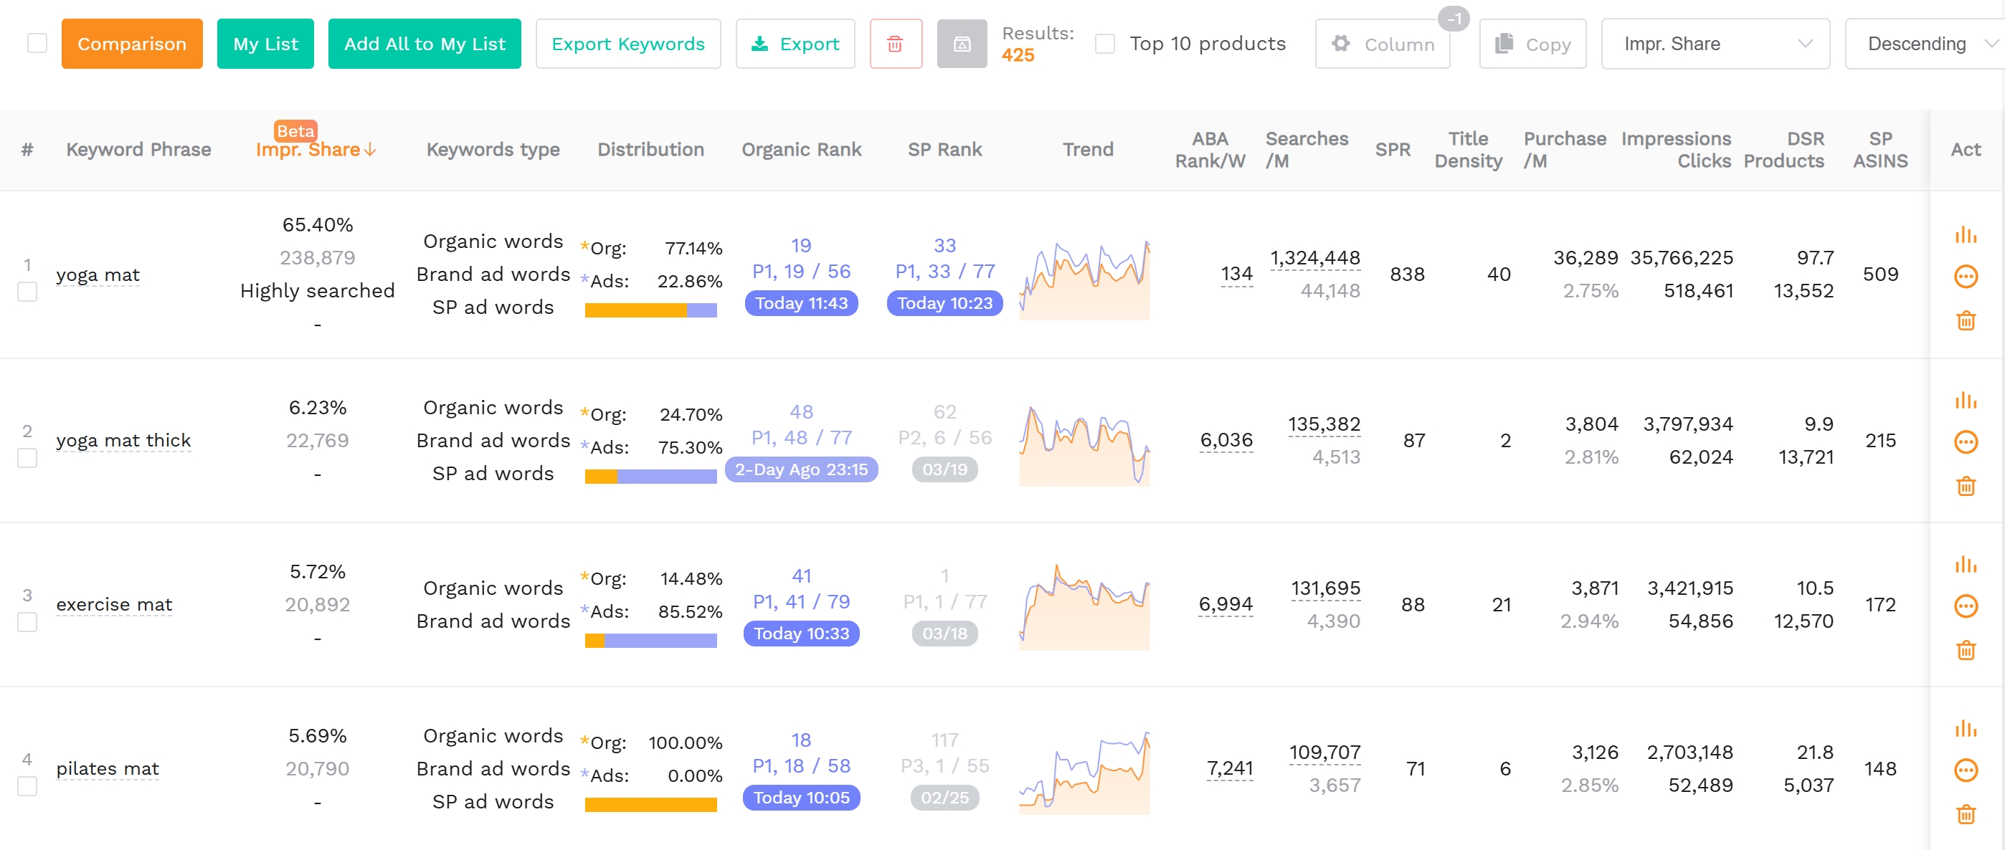
Task: Open the yoga mat keyword link
Action: click(x=98, y=274)
